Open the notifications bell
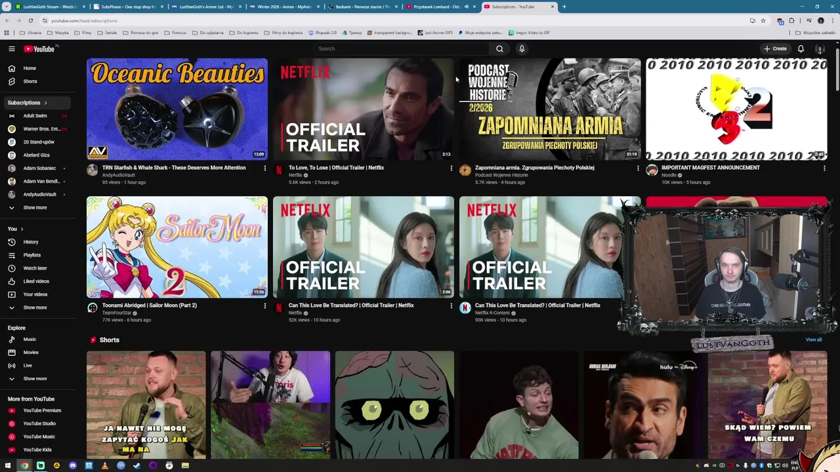The width and height of the screenshot is (840, 472). coord(801,49)
